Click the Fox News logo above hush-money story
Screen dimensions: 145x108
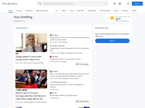click(x=50, y=35)
